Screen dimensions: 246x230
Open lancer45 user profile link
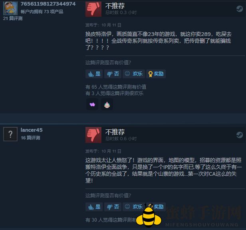(32, 130)
